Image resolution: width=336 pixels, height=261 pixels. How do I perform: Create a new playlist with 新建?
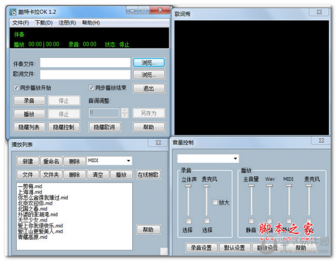pyautogui.click(x=28, y=161)
